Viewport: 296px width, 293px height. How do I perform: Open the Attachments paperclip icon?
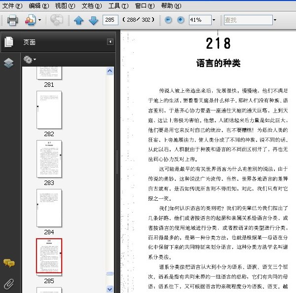click(9, 284)
